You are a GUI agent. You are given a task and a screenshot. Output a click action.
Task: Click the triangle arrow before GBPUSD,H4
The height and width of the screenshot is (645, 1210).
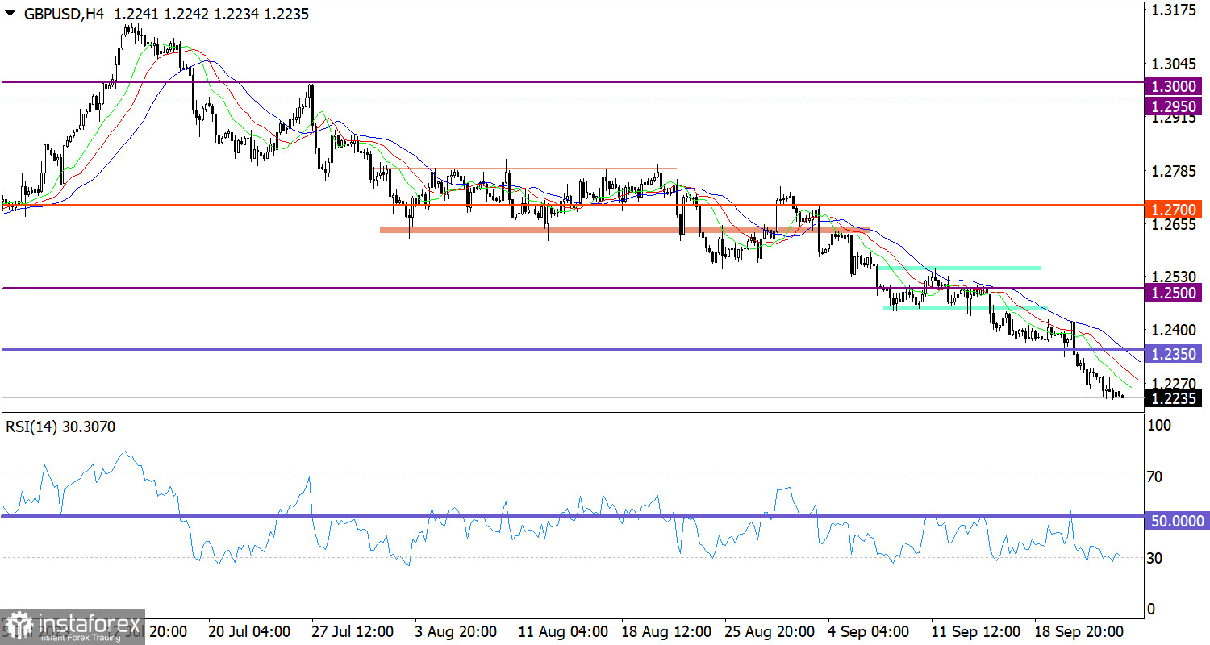10,14
